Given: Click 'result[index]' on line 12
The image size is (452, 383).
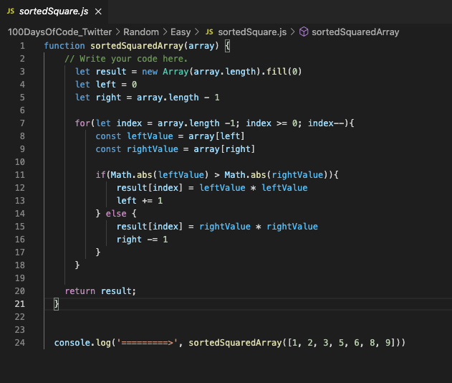Looking at the screenshot, I should (150, 188).
